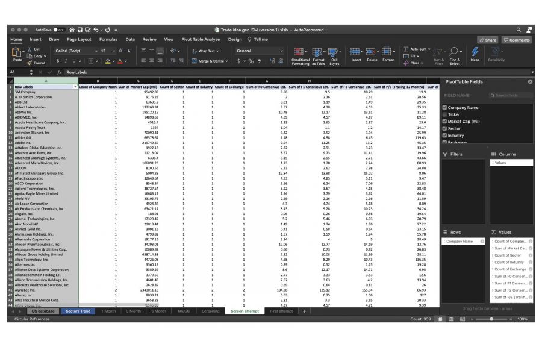Open Row Labels filter dropdown in A1
Screen dimensions: 542x347
tap(75, 87)
